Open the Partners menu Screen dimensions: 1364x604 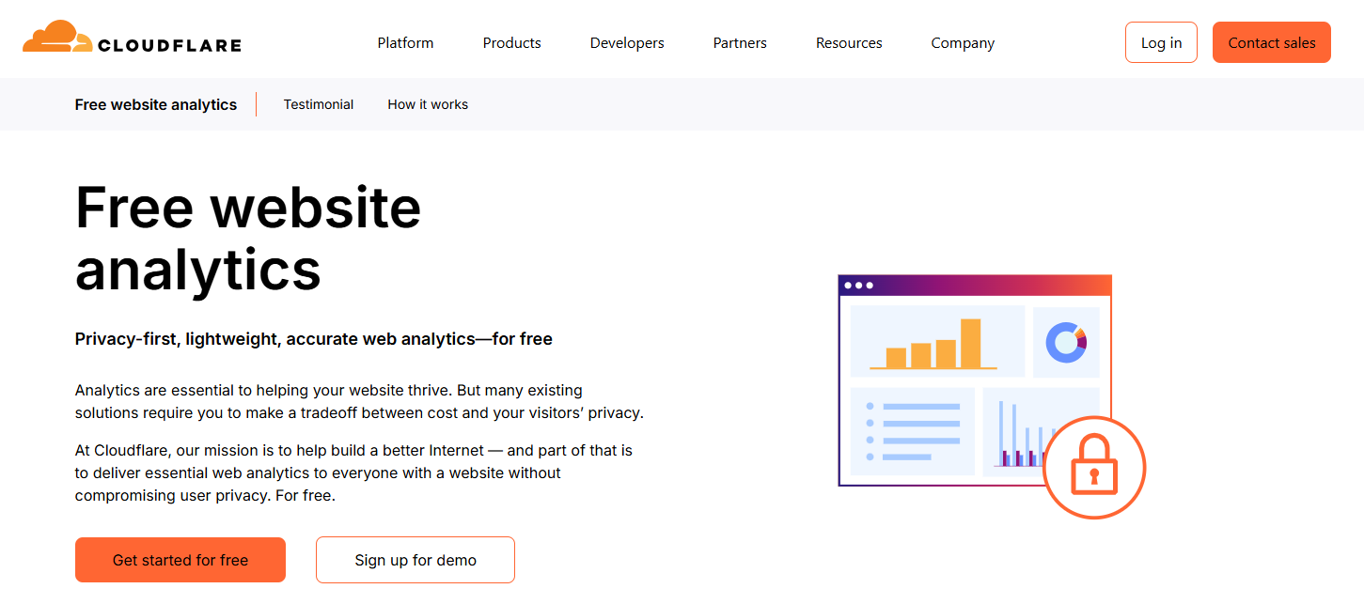[740, 43]
